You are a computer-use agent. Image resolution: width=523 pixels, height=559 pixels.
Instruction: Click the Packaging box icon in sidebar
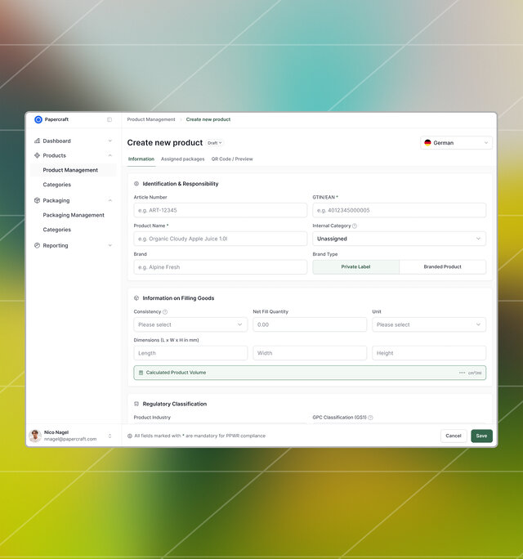[37, 200]
